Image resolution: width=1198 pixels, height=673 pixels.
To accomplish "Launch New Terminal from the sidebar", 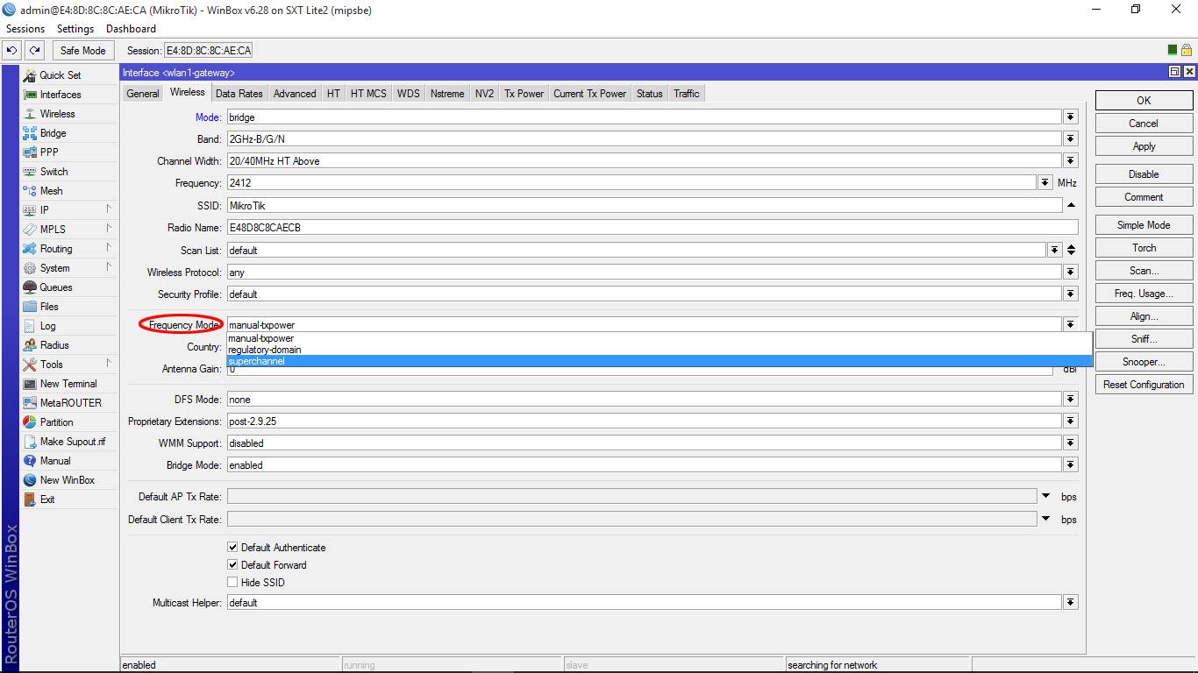I will click(x=68, y=384).
